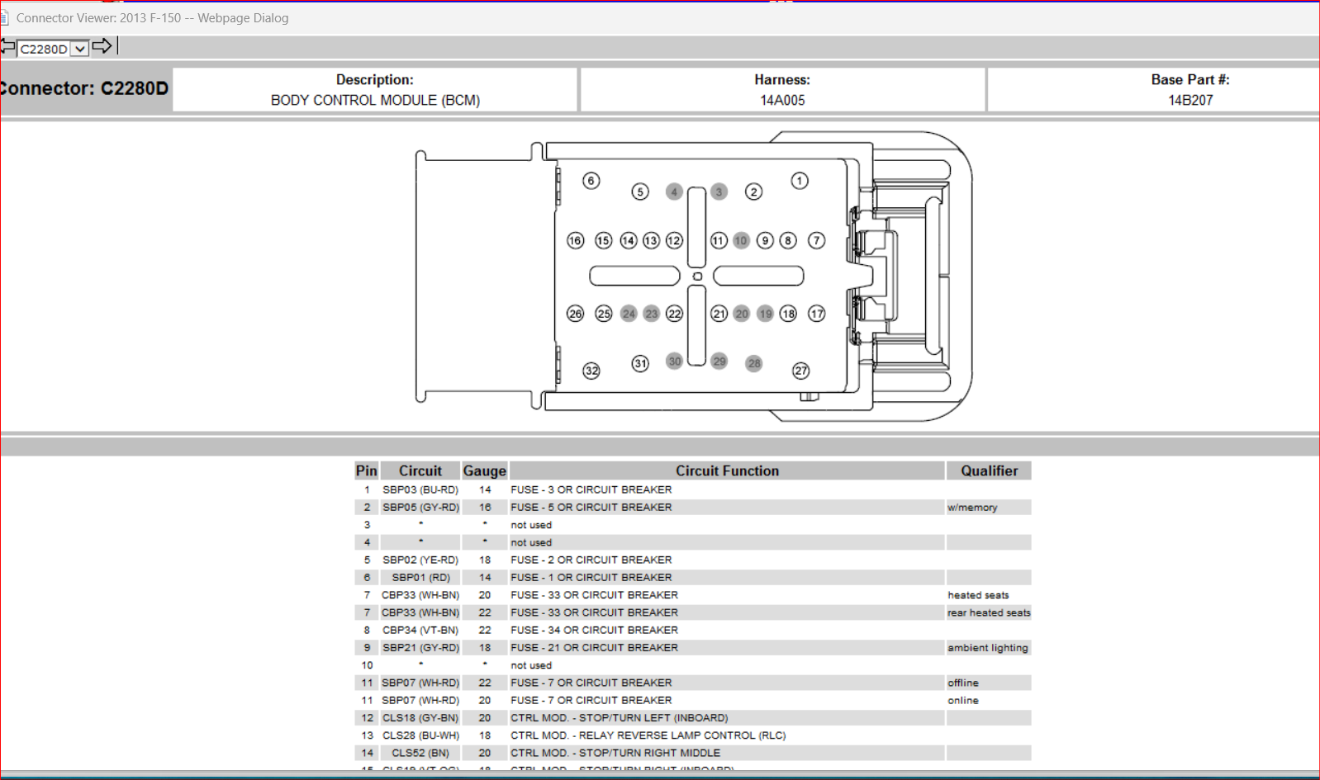Go to the previous connector with left arrow
Image resolution: width=1320 pixels, height=780 pixels.
tap(7, 47)
